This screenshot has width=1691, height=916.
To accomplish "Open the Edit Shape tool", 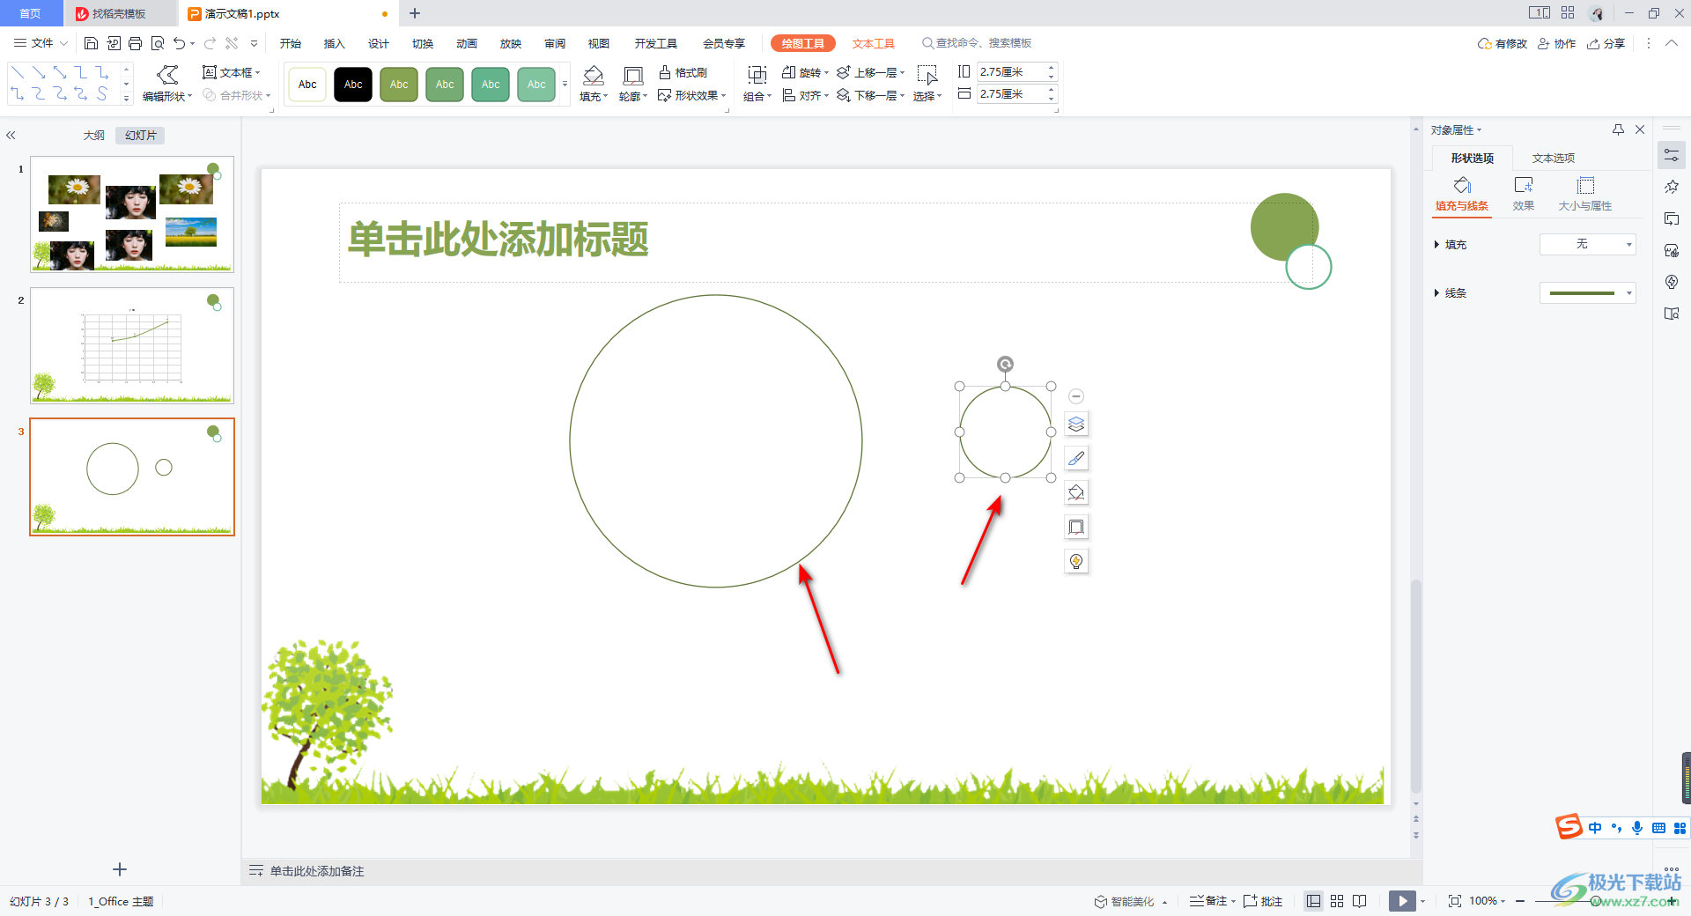I will (x=167, y=84).
